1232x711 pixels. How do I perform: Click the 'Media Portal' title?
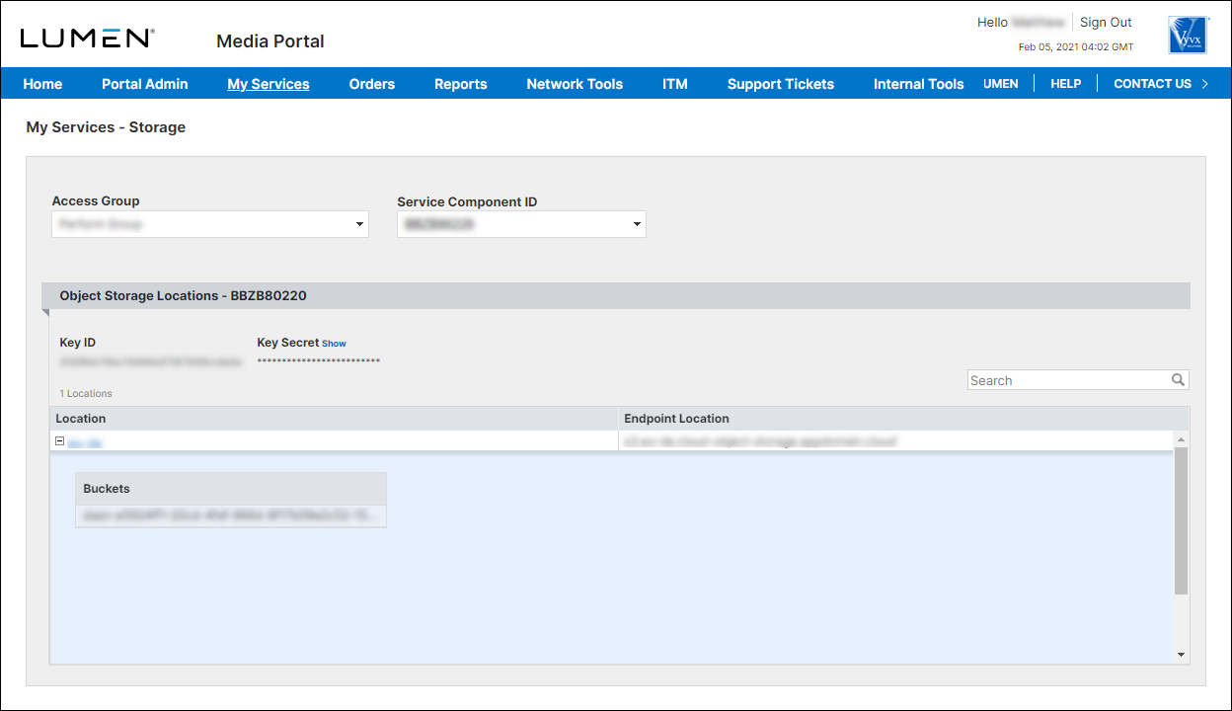point(270,41)
